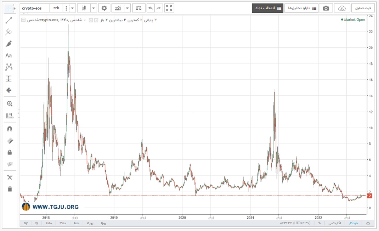Toggle lock all drawing tools

click(10, 152)
